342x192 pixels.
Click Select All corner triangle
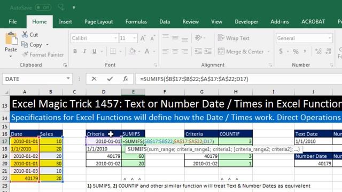pyautogui.click(x=6, y=92)
